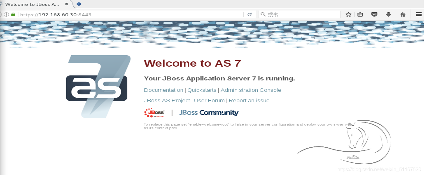Click Report an issue link
This screenshot has height=175, width=424.
point(249,100)
